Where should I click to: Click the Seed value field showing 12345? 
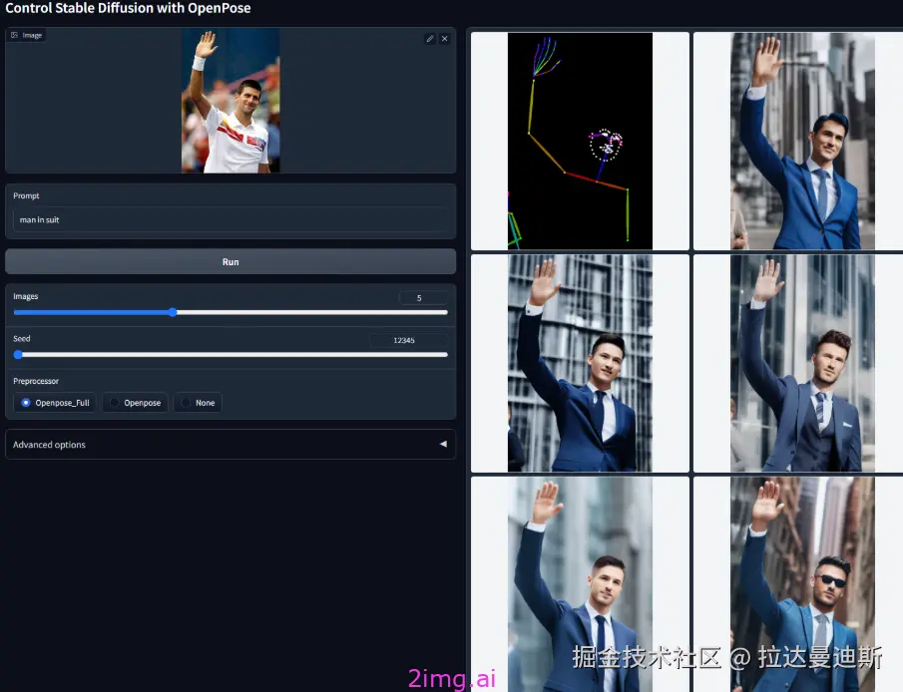coord(405,339)
